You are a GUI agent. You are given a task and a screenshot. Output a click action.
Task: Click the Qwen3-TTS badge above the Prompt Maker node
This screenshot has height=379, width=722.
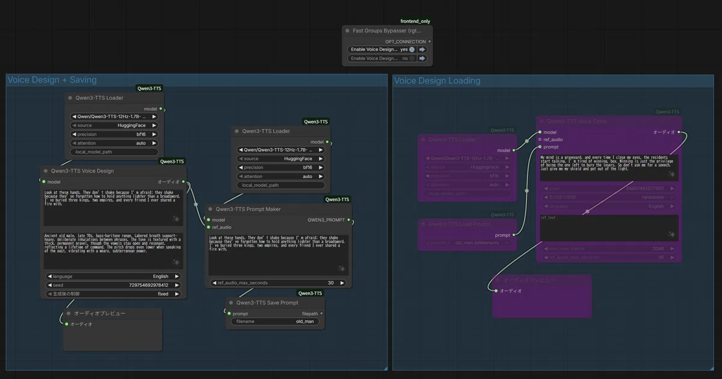click(337, 199)
